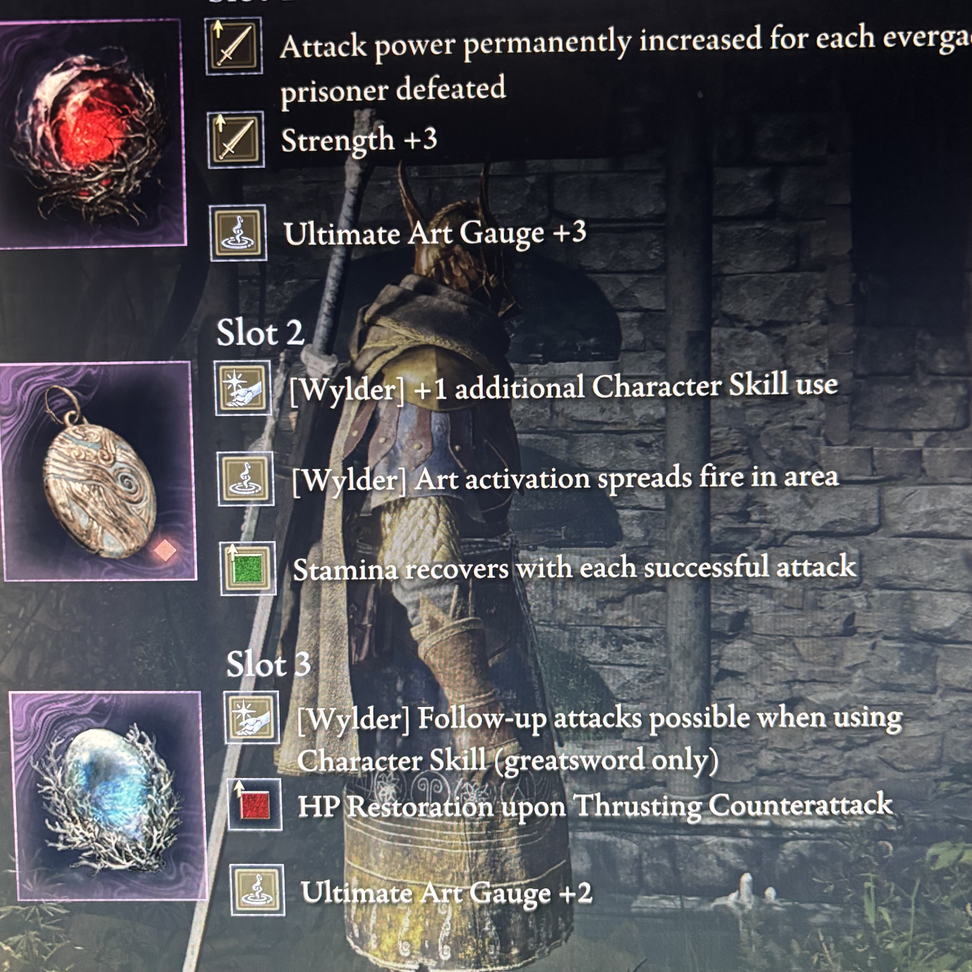Select the Ultimate Art Gauge +3 effect
This screenshot has width=972, height=972.
click(435, 233)
